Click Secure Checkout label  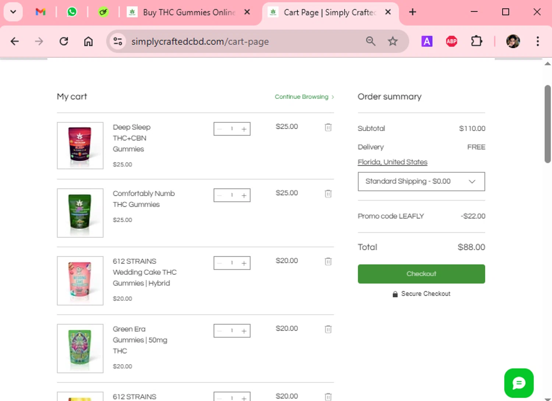tap(426, 294)
